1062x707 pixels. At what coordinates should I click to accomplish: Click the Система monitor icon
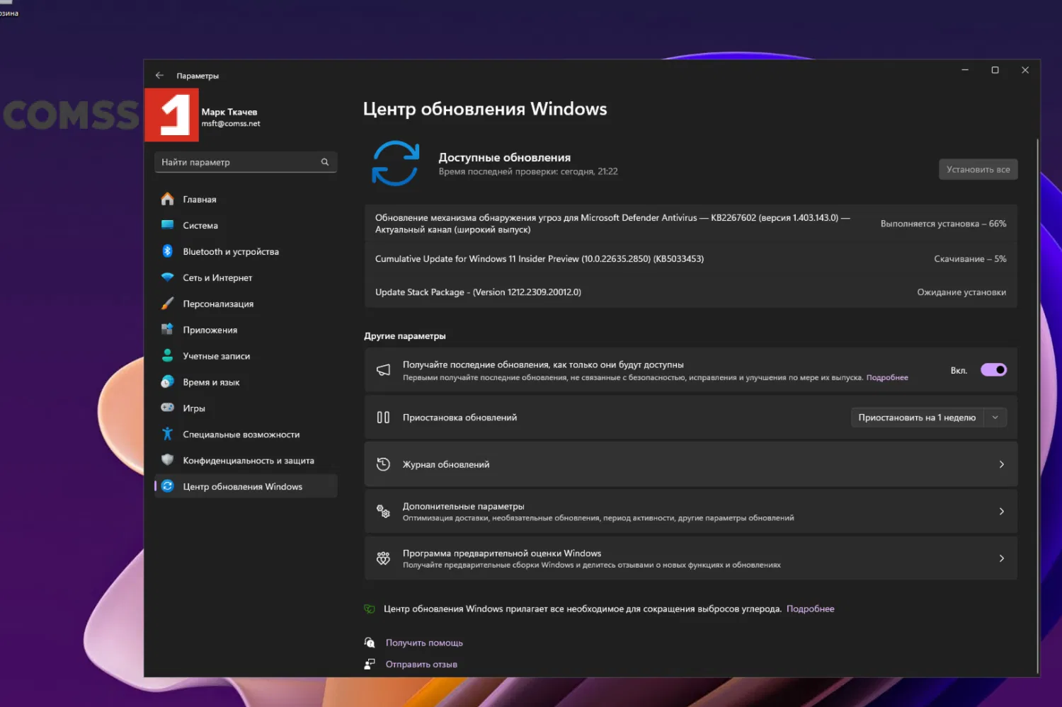tap(167, 225)
